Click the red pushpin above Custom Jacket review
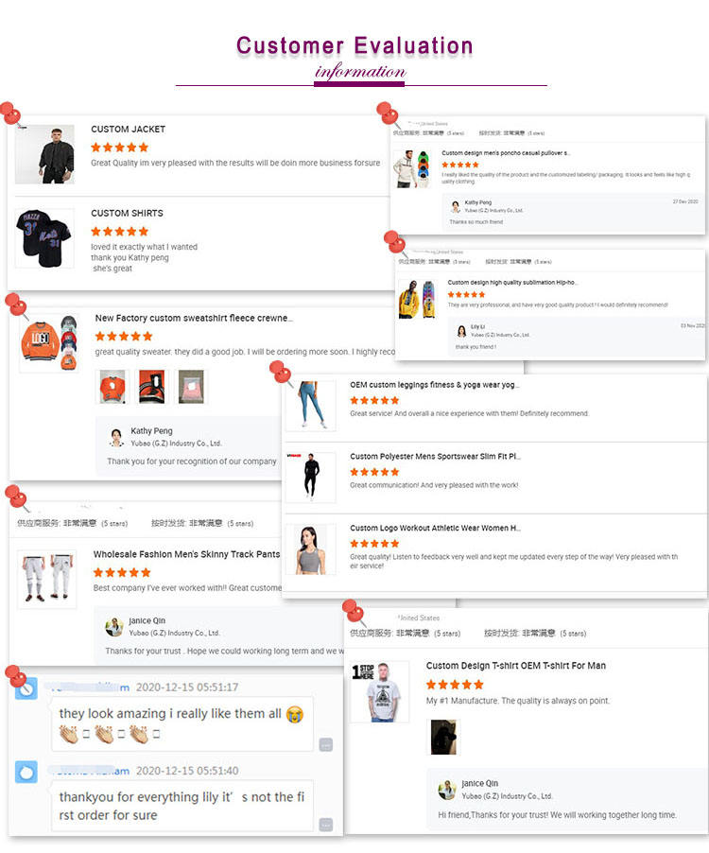Image resolution: width=709 pixels, height=853 pixels. (11, 113)
